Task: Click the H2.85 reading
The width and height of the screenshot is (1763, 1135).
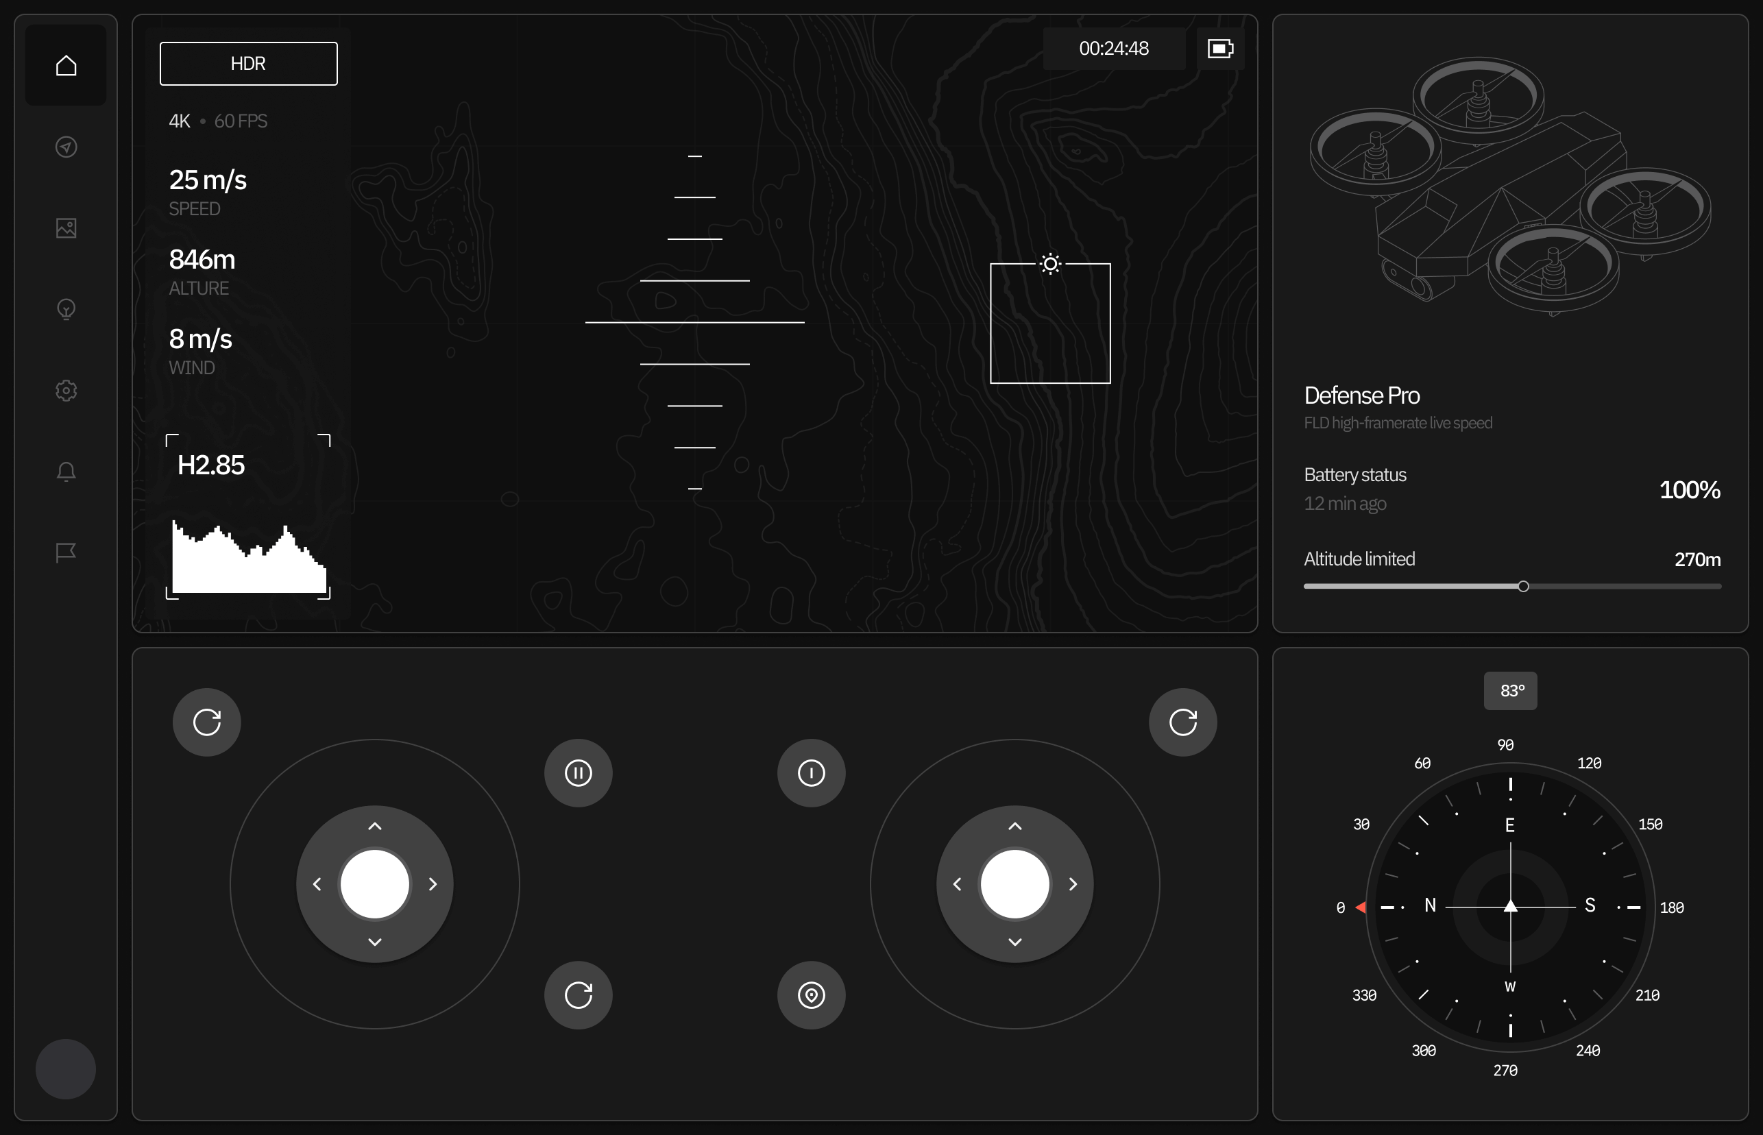Action: [211, 465]
